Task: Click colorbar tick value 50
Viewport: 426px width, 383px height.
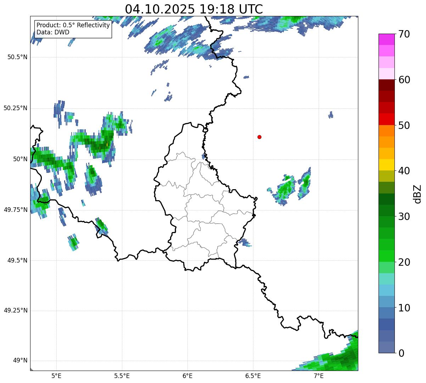Action: [x=404, y=125]
